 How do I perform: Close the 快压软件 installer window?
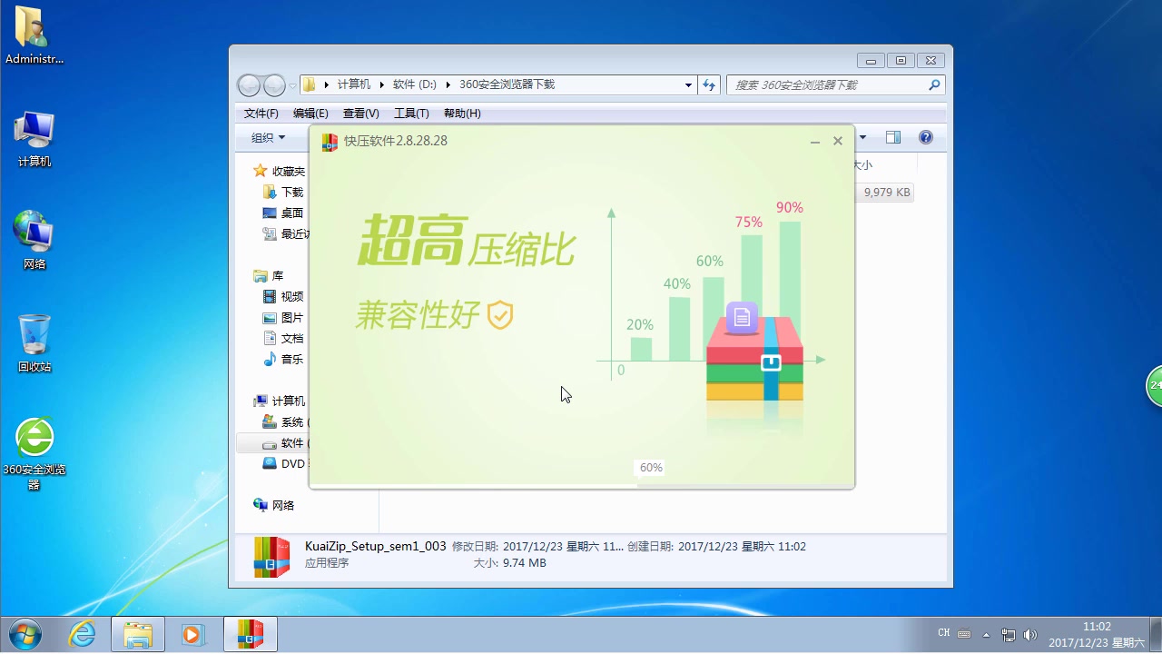point(838,141)
